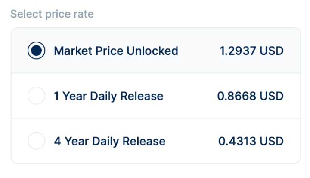The width and height of the screenshot is (310, 178).
Task: Click the number 1.2937
Action: [x=238, y=51]
